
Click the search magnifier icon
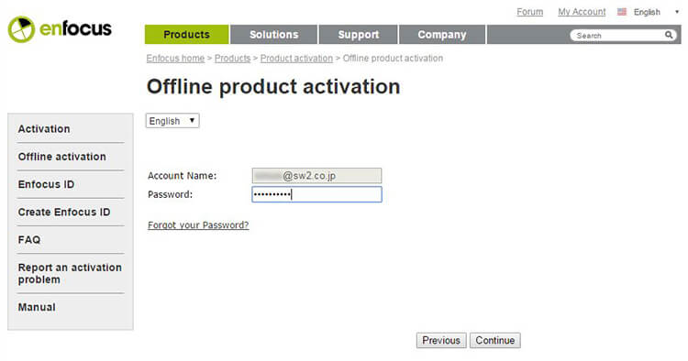pyautogui.click(x=668, y=35)
